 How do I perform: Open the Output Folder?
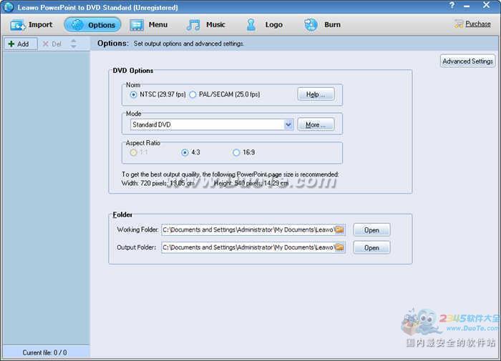(371, 247)
